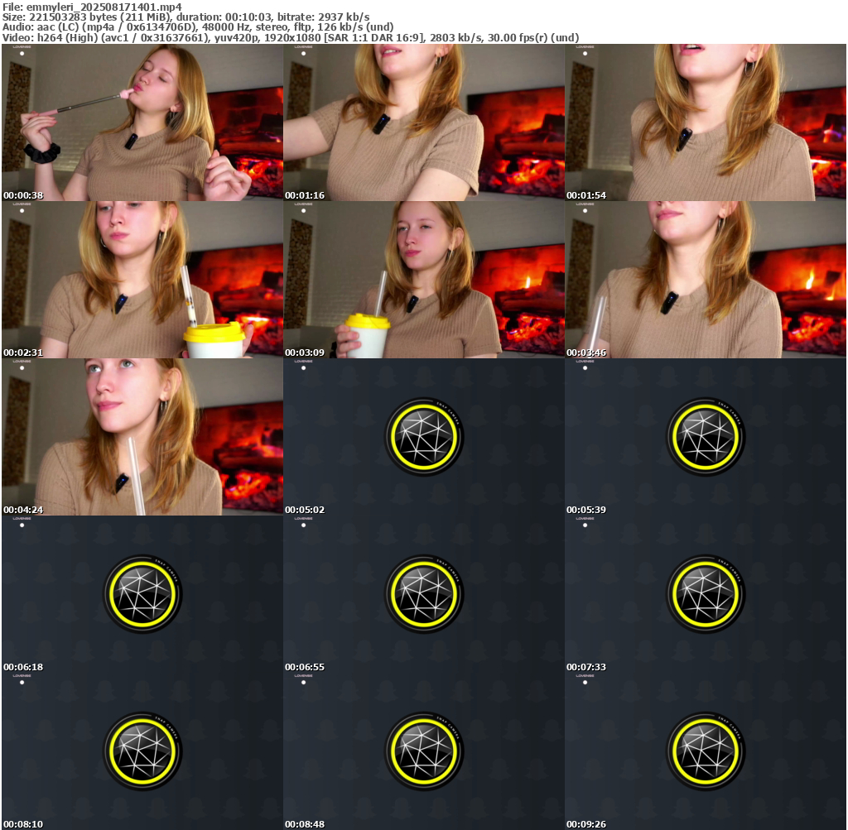Select the frame at 00:03:46
The height and width of the screenshot is (830, 848).
click(706, 280)
